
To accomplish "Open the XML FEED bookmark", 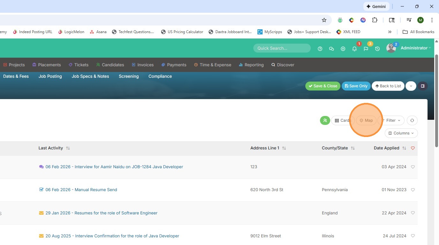I will [348, 32].
